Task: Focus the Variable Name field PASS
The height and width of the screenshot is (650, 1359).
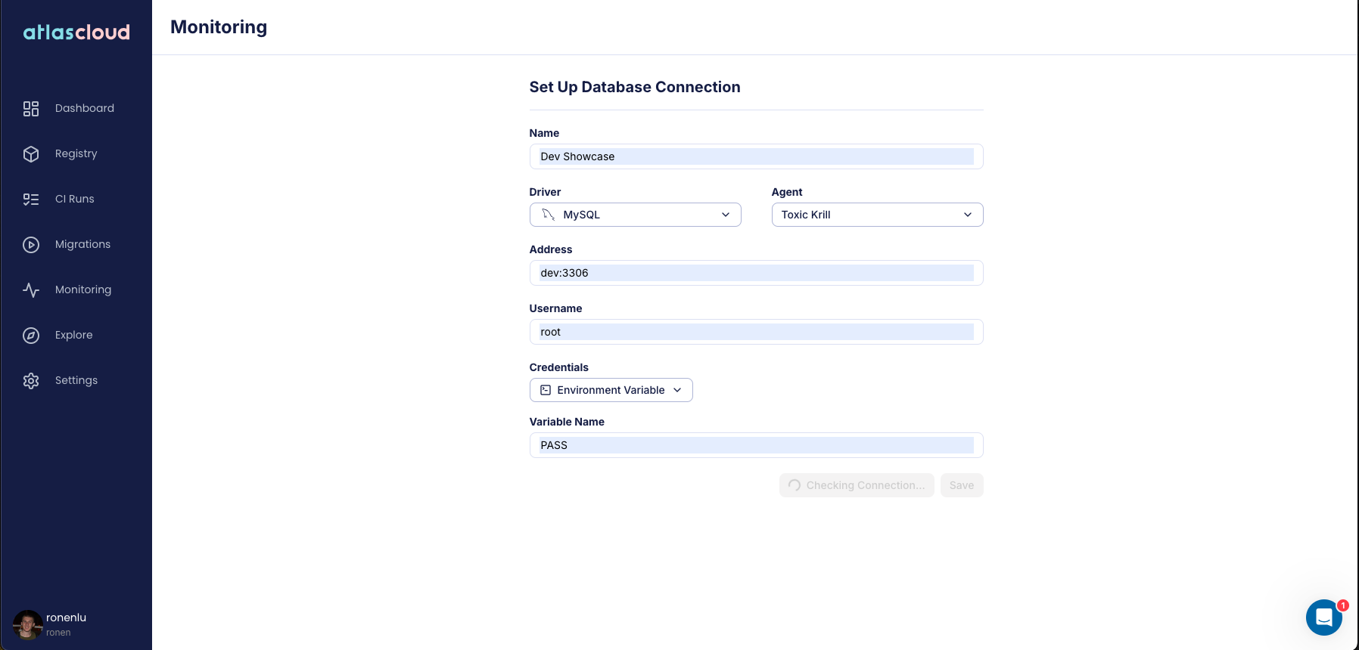Action: [x=757, y=445]
